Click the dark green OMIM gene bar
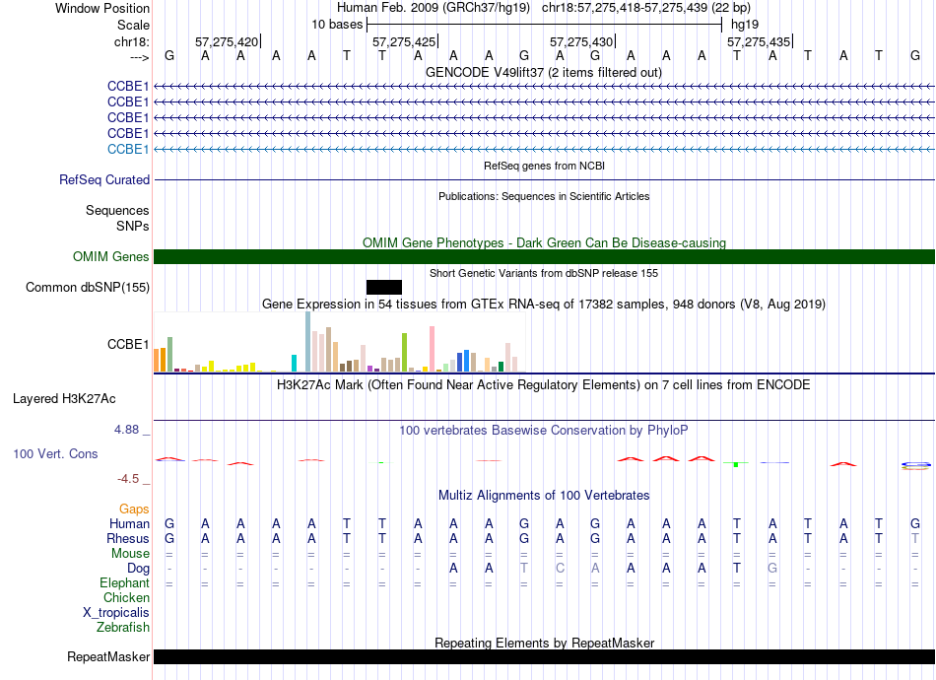Screen dimensions: 936x680 coord(545,256)
